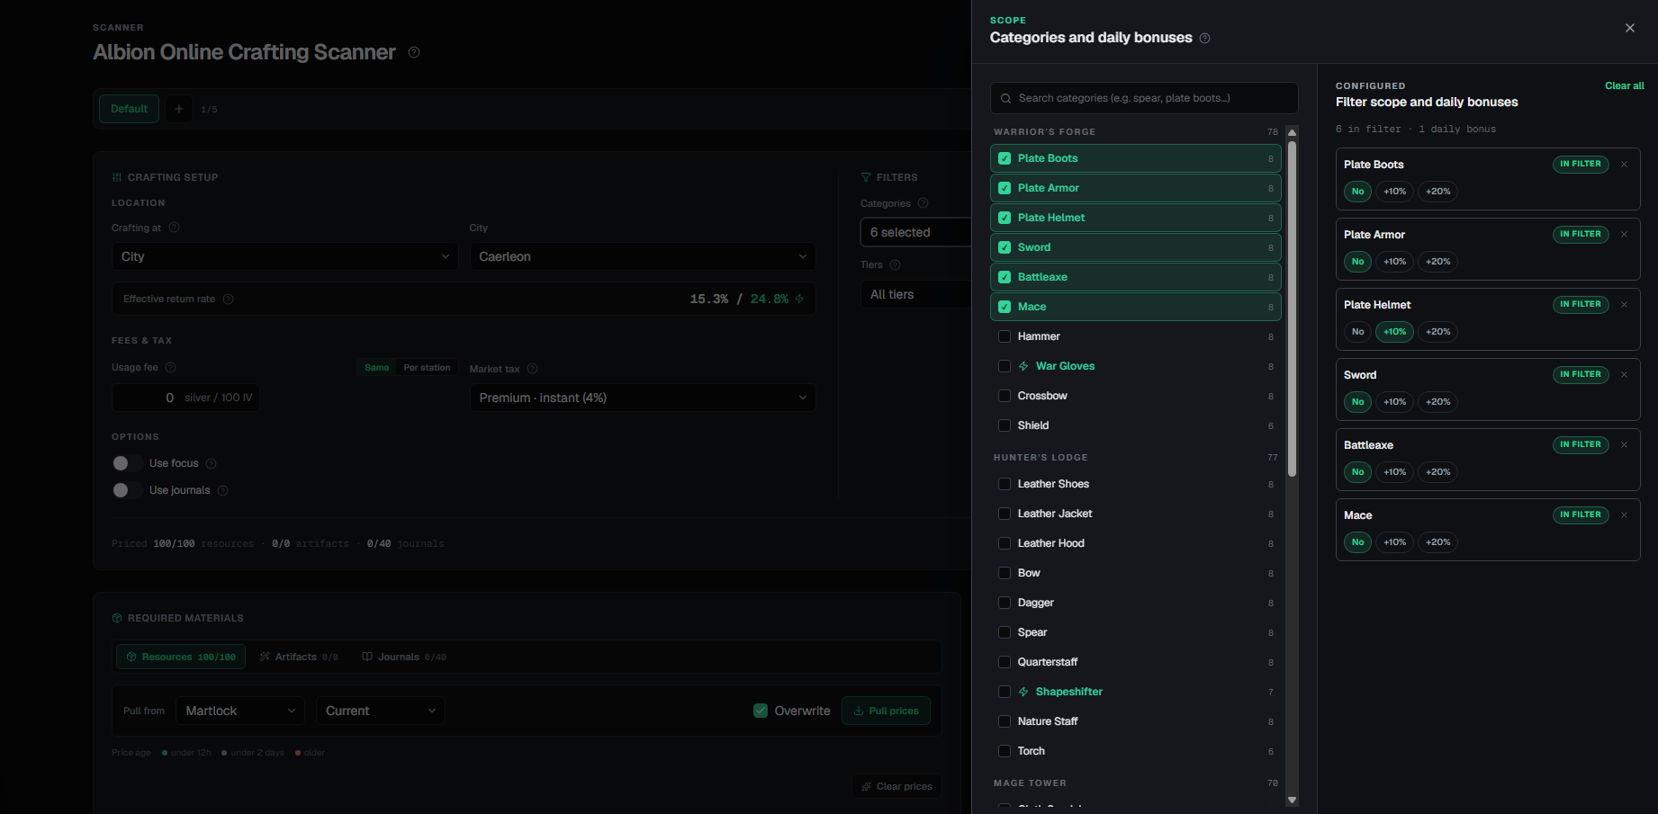Add a new preset with plus button

coord(179,109)
